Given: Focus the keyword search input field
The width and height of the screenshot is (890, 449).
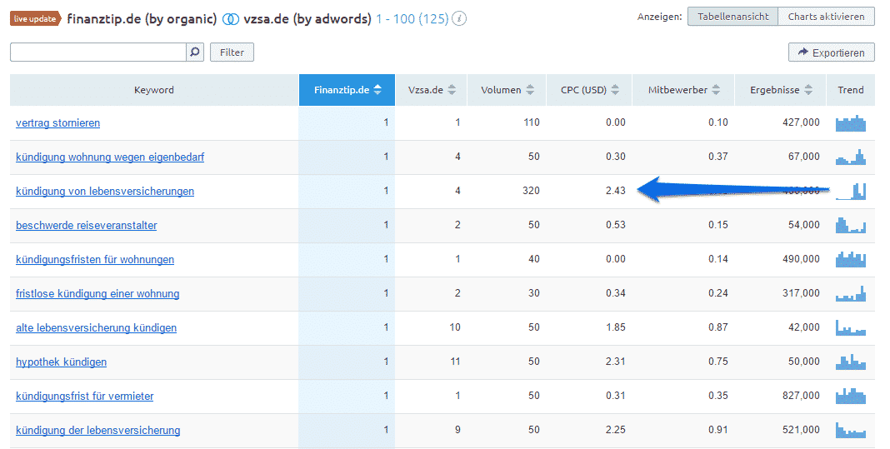Looking at the screenshot, I should [98, 52].
